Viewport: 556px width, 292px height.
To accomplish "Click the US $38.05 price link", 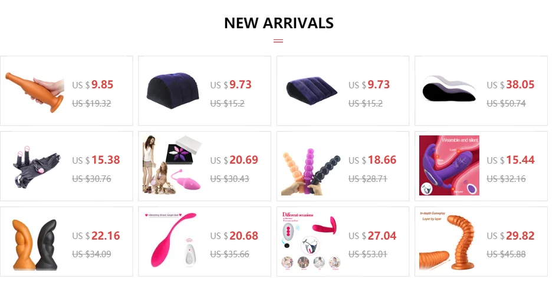I will tap(510, 85).
